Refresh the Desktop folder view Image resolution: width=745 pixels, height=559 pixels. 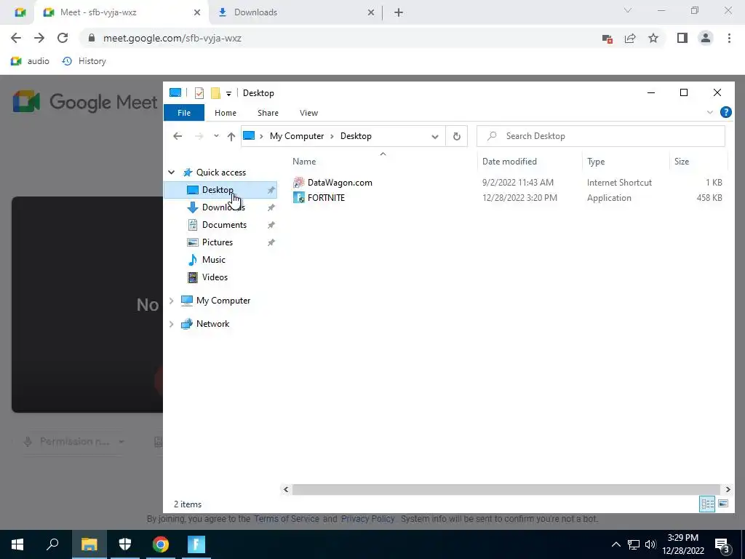coord(457,136)
